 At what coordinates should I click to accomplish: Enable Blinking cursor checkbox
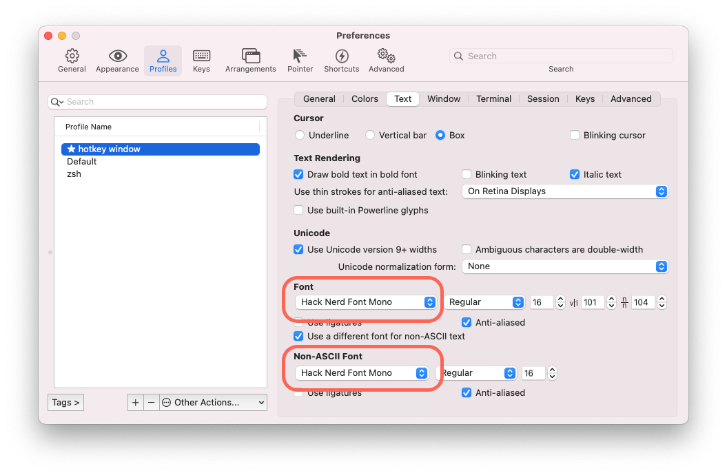pyautogui.click(x=575, y=135)
